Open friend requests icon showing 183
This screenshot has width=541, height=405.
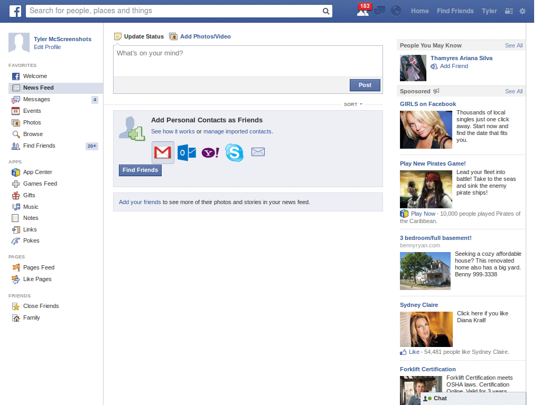click(363, 11)
